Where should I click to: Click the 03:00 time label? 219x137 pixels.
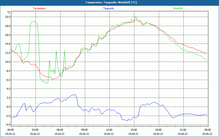[35, 130]
